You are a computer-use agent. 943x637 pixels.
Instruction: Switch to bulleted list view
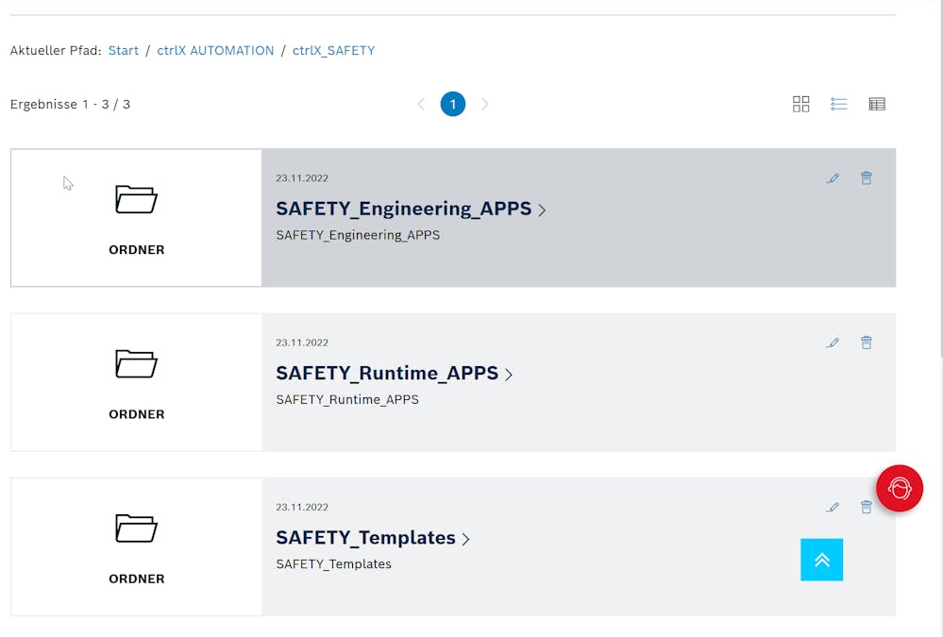point(838,104)
